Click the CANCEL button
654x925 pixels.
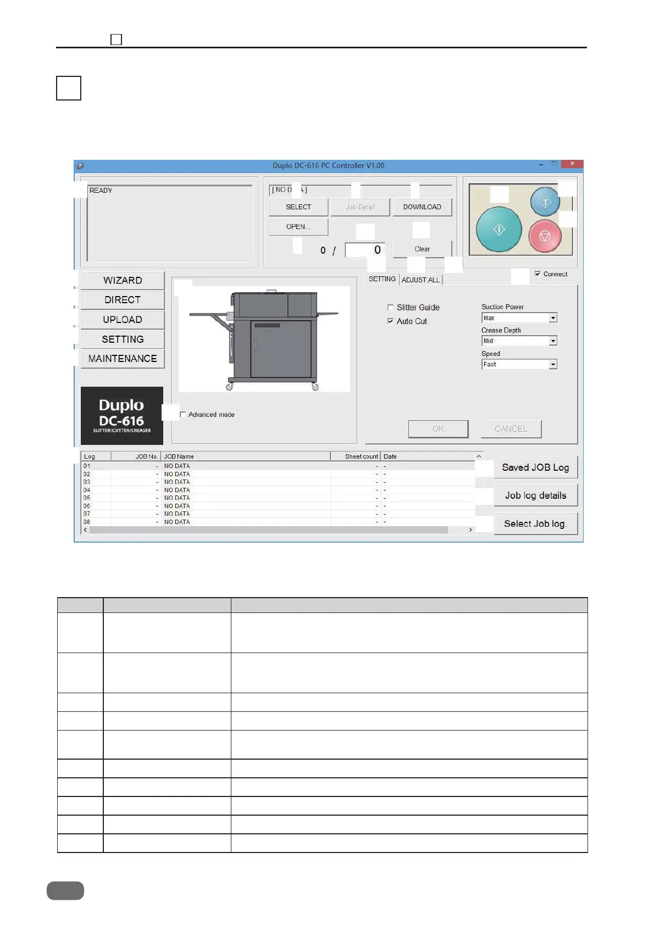[511, 429]
